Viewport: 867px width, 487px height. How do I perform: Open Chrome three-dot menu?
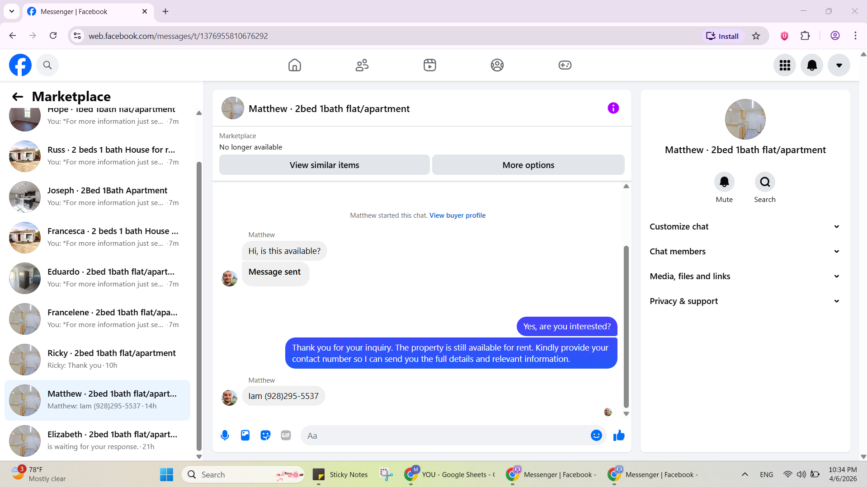click(x=855, y=36)
